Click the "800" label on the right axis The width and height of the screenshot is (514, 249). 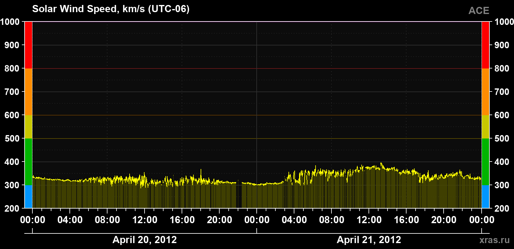pyautogui.click(x=502, y=68)
